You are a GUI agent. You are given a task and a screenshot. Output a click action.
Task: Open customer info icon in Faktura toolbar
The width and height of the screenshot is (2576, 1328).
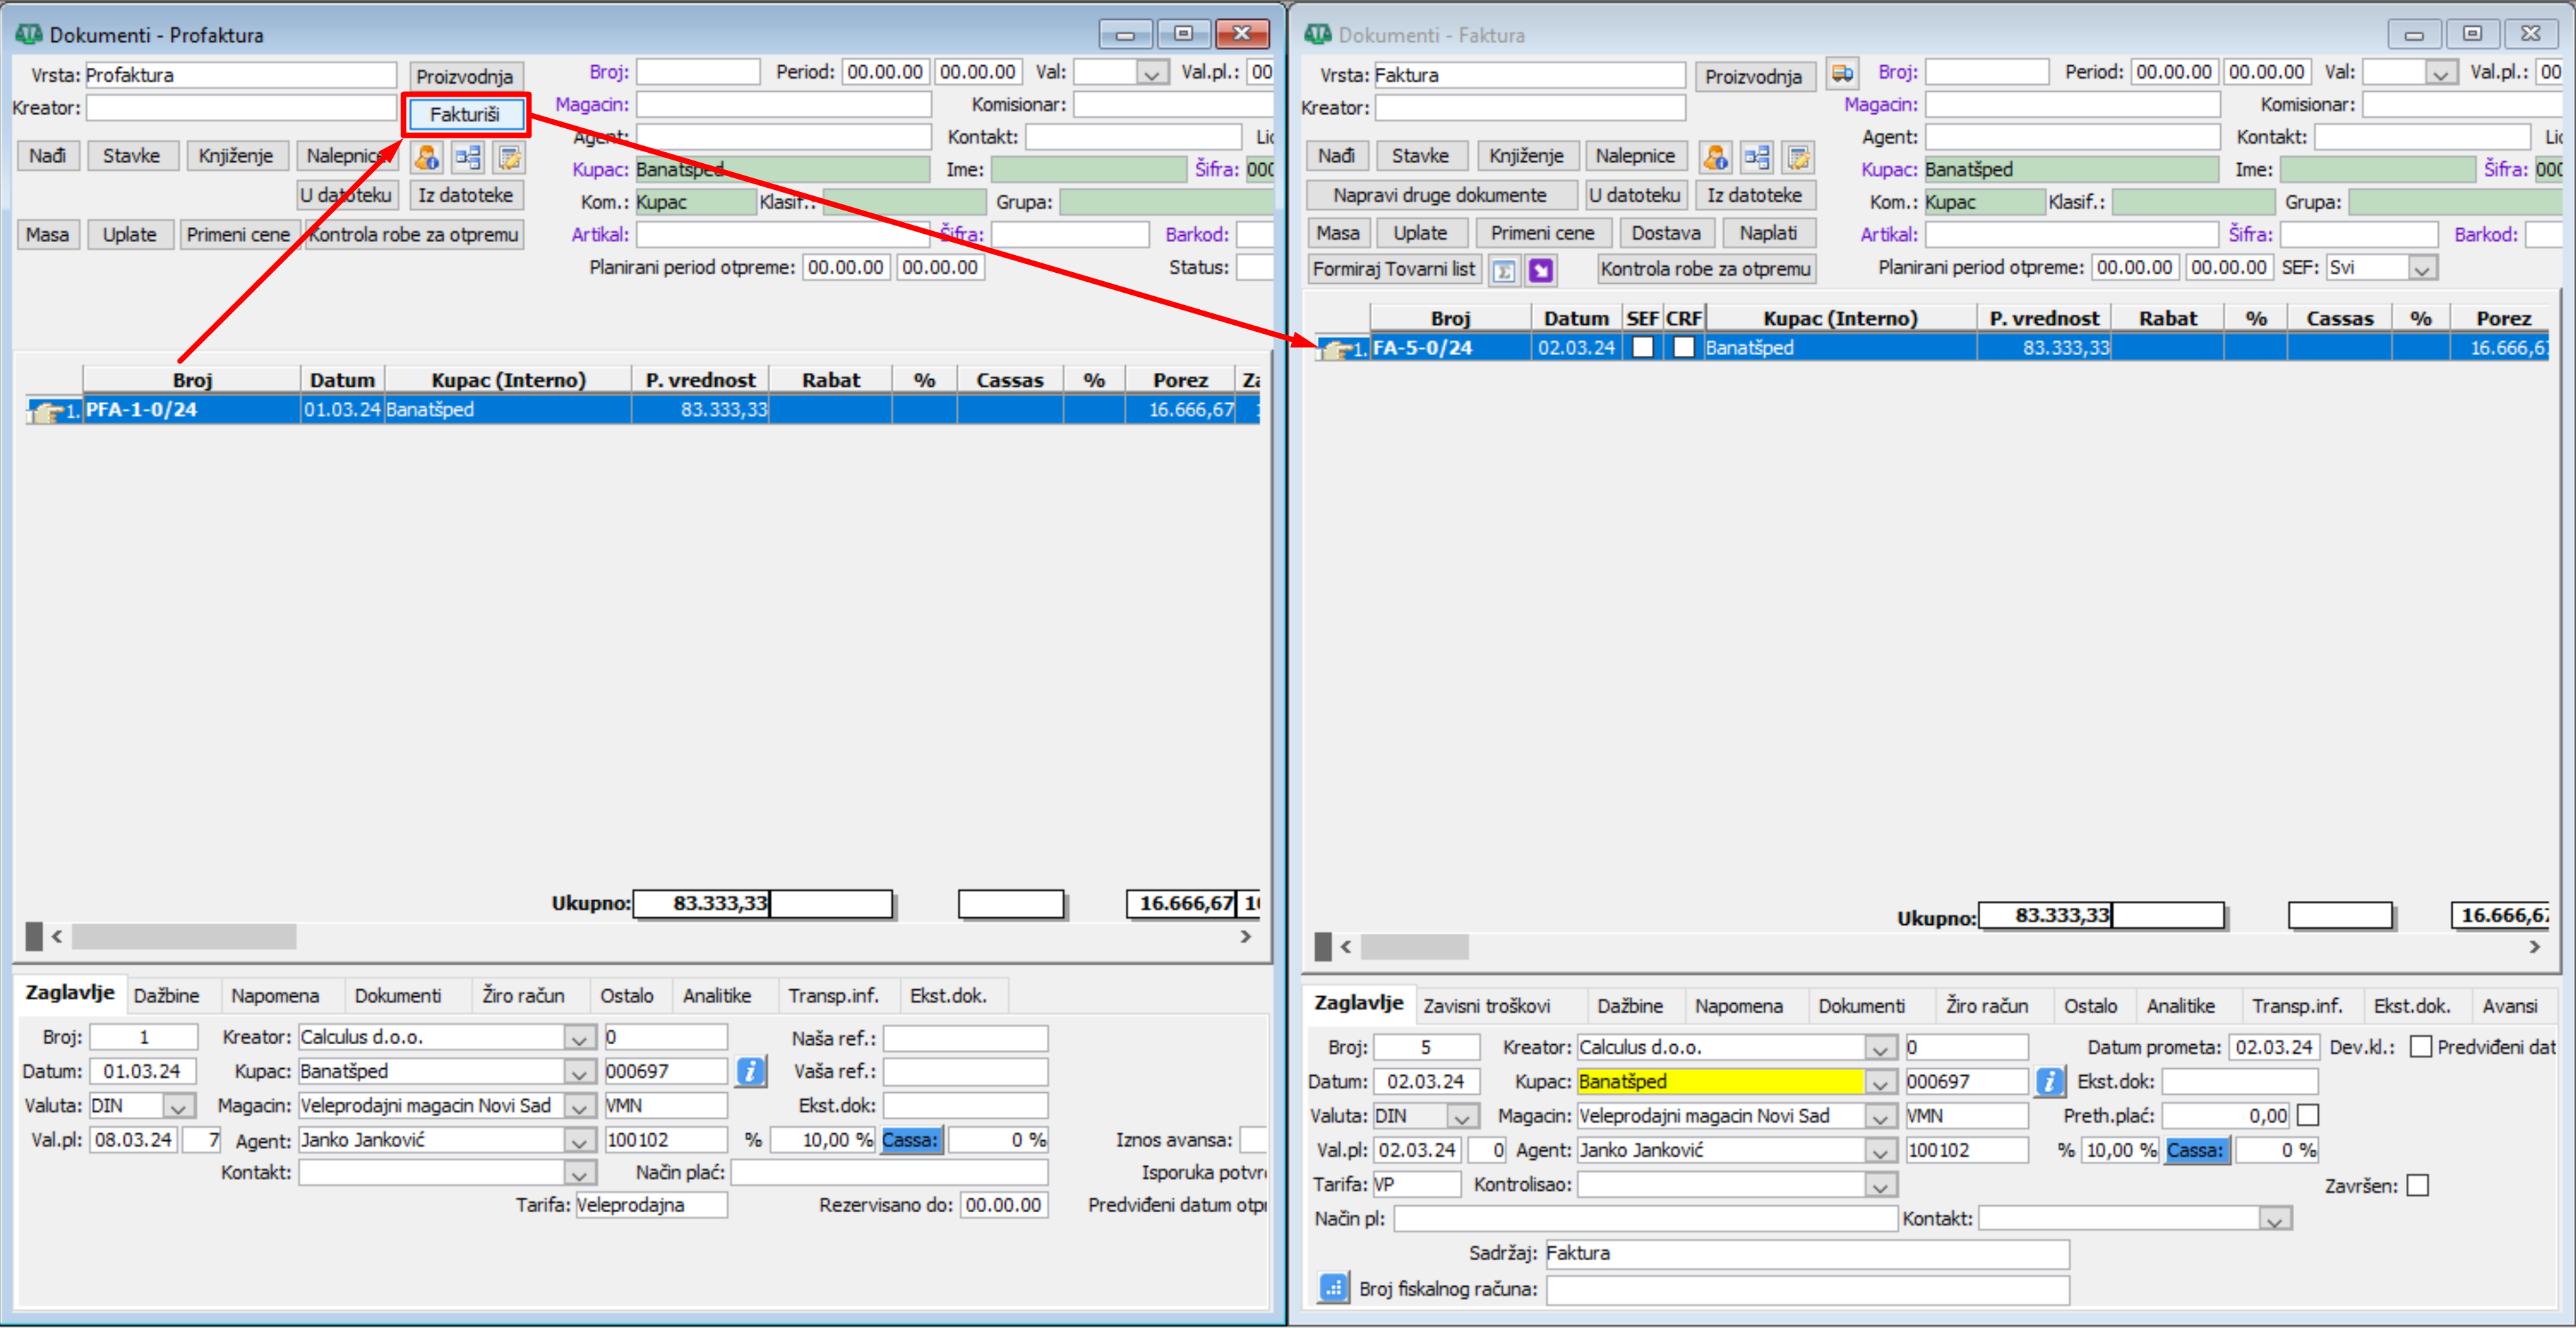tap(1715, 157)
